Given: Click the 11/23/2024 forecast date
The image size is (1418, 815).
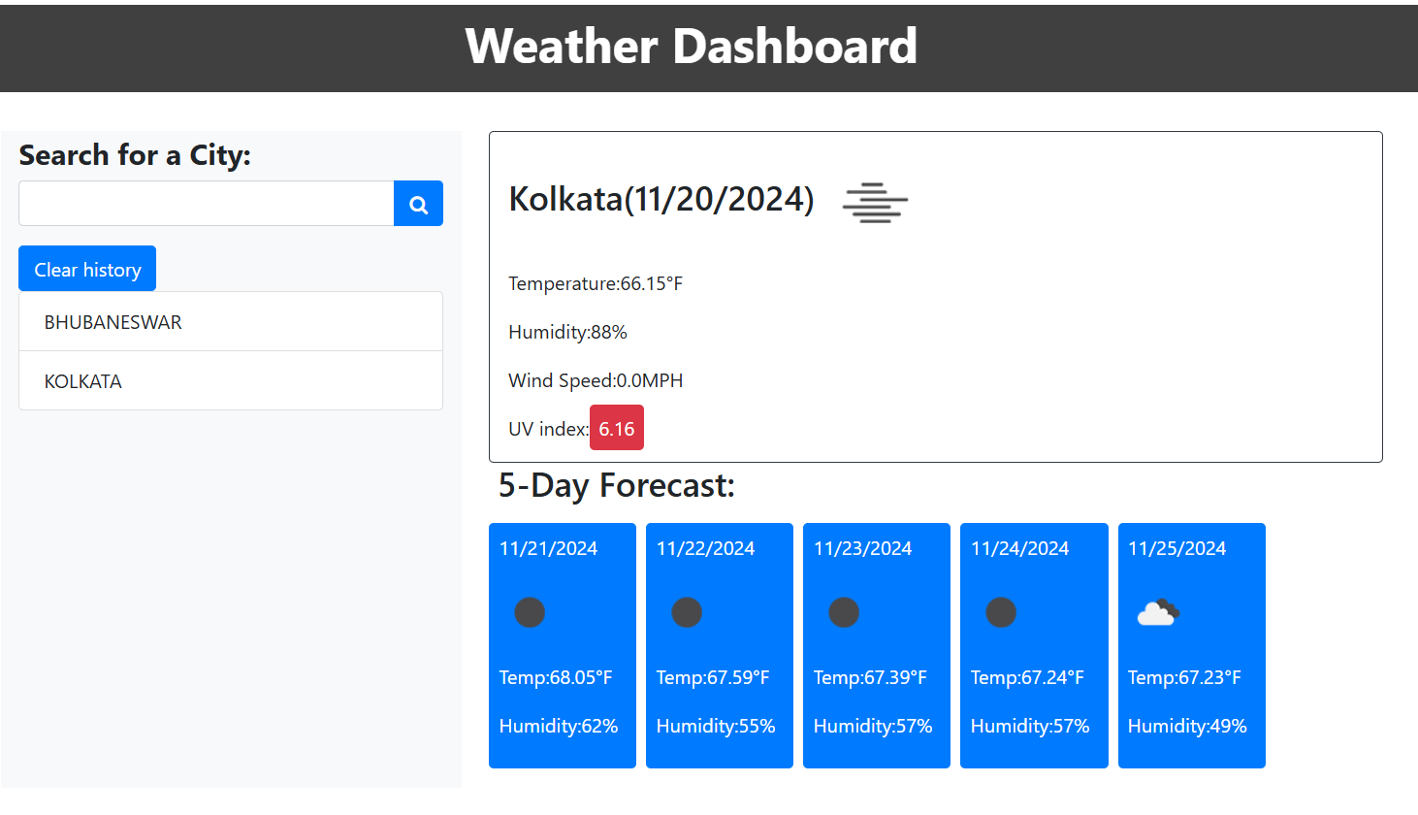Looking at the screenshot, I should pos(862,548).
